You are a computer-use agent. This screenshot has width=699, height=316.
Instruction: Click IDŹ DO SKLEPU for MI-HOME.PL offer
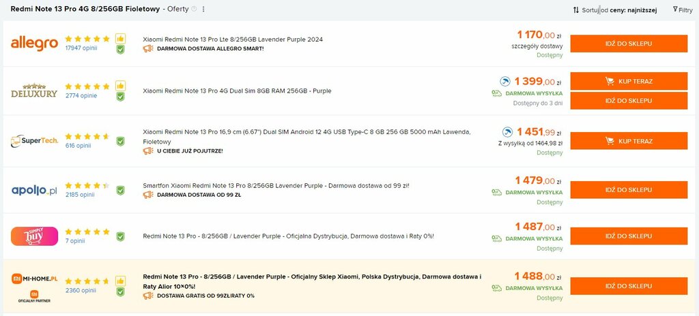coord(629,286)
